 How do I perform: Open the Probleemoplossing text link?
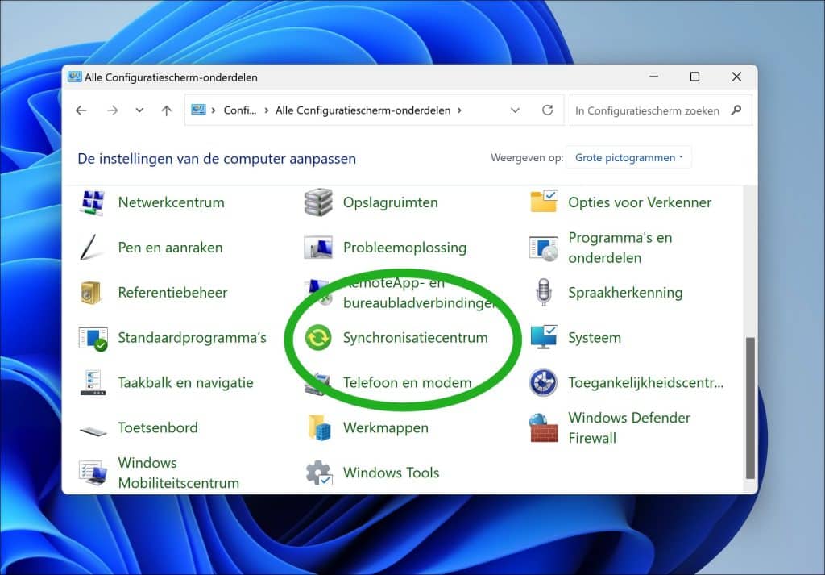404,248
